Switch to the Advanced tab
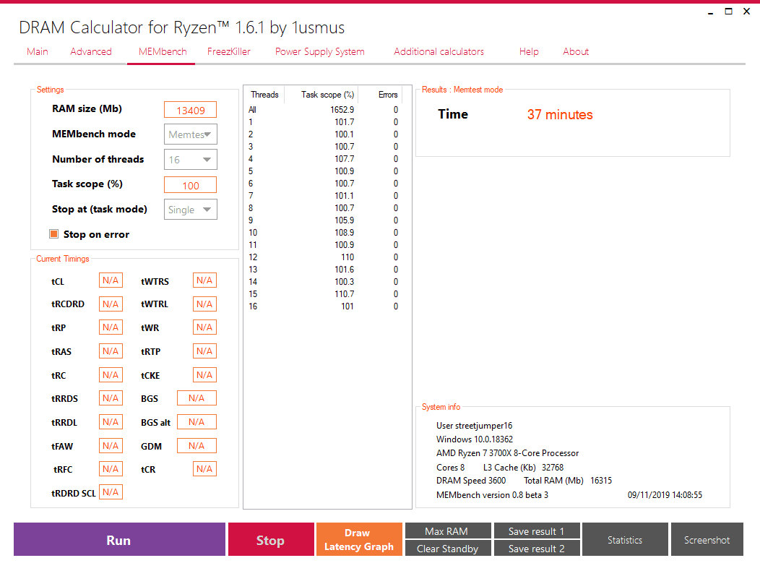The height and width of the screenshot is (571, 760). pyautogui.click(x=90, y=51)
